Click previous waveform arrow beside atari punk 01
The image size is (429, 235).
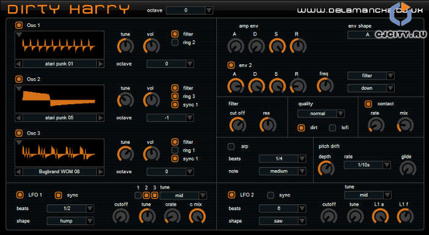[x=18, y=64]
